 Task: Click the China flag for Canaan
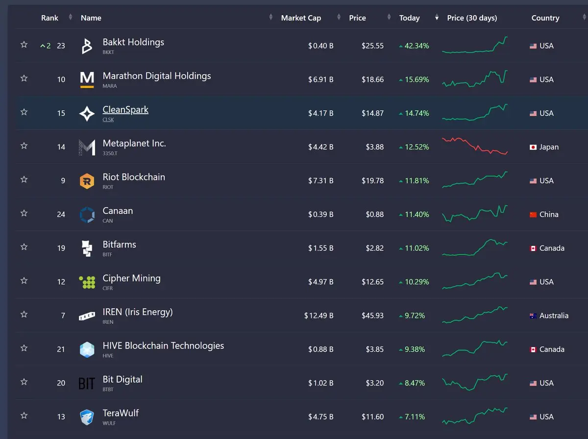coord(533,215)
